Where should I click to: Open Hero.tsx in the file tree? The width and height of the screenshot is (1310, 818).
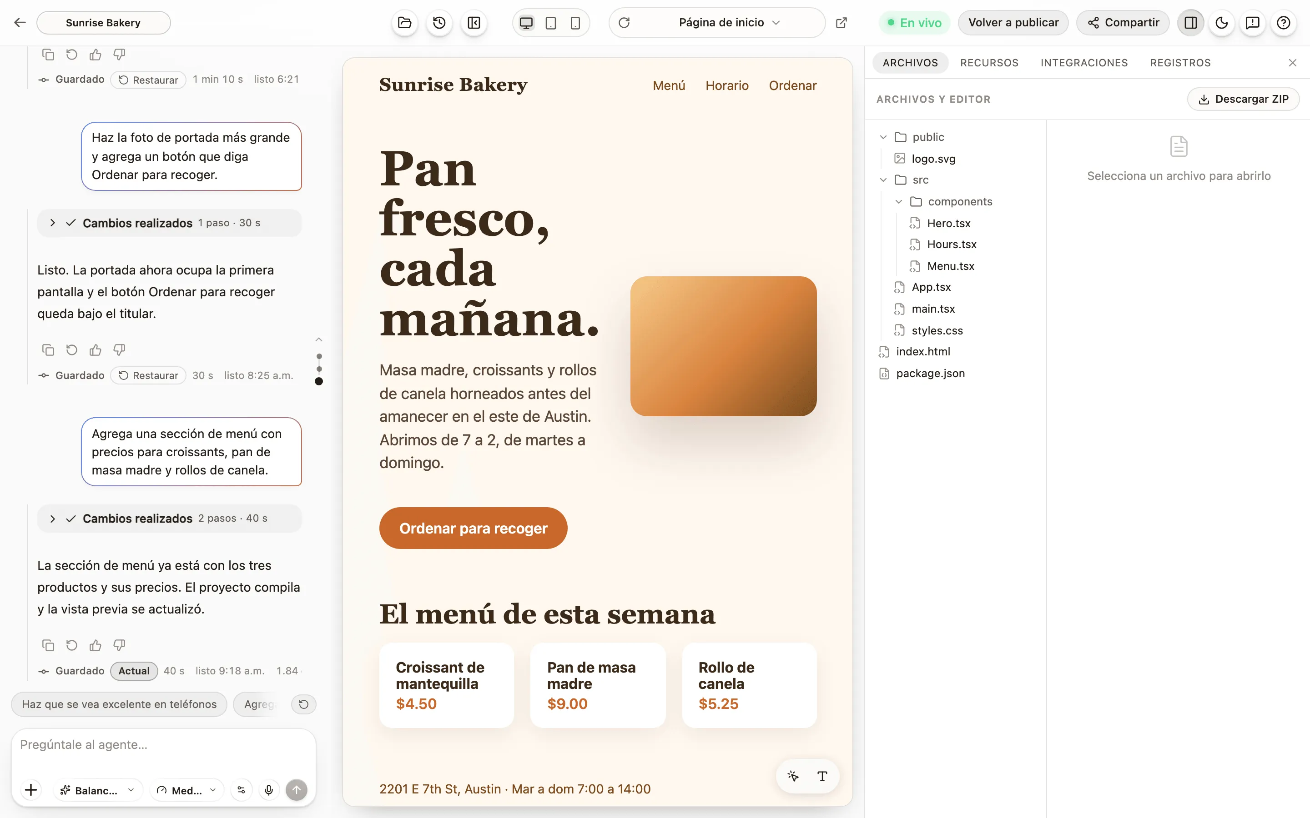click(x=948, y=224)
